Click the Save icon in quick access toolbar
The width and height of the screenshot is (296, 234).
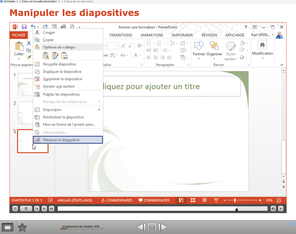pyautogui.click(x=24, y=27)
